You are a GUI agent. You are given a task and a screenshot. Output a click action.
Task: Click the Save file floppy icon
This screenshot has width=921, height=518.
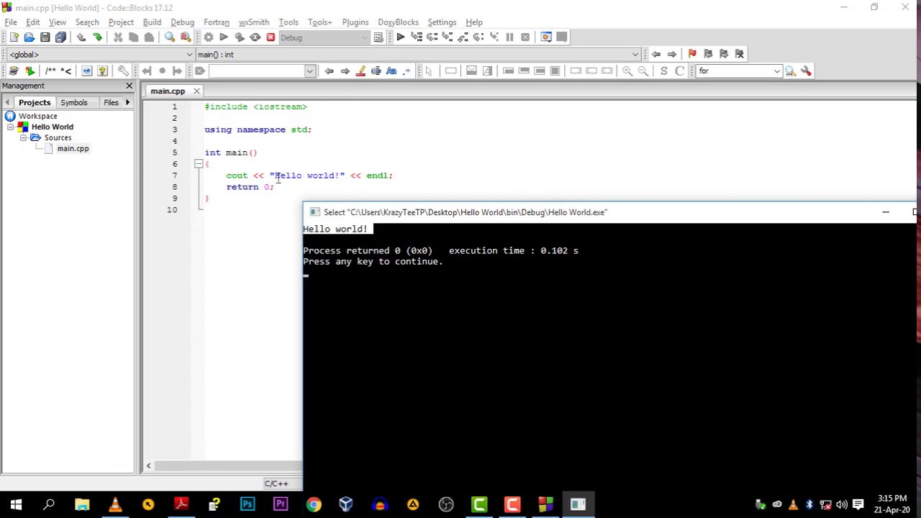point(45,37)
